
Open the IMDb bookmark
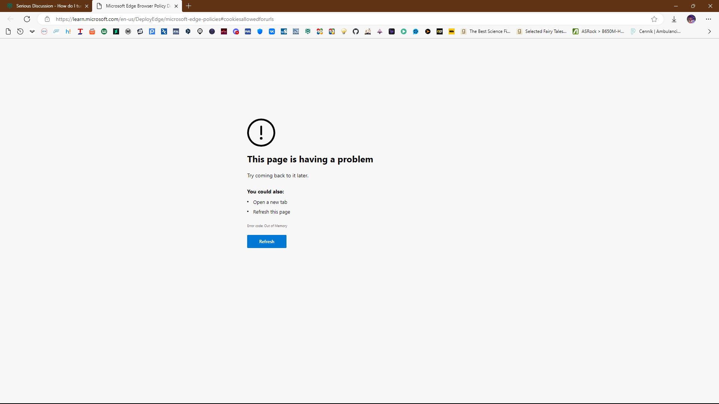[452, 31]
